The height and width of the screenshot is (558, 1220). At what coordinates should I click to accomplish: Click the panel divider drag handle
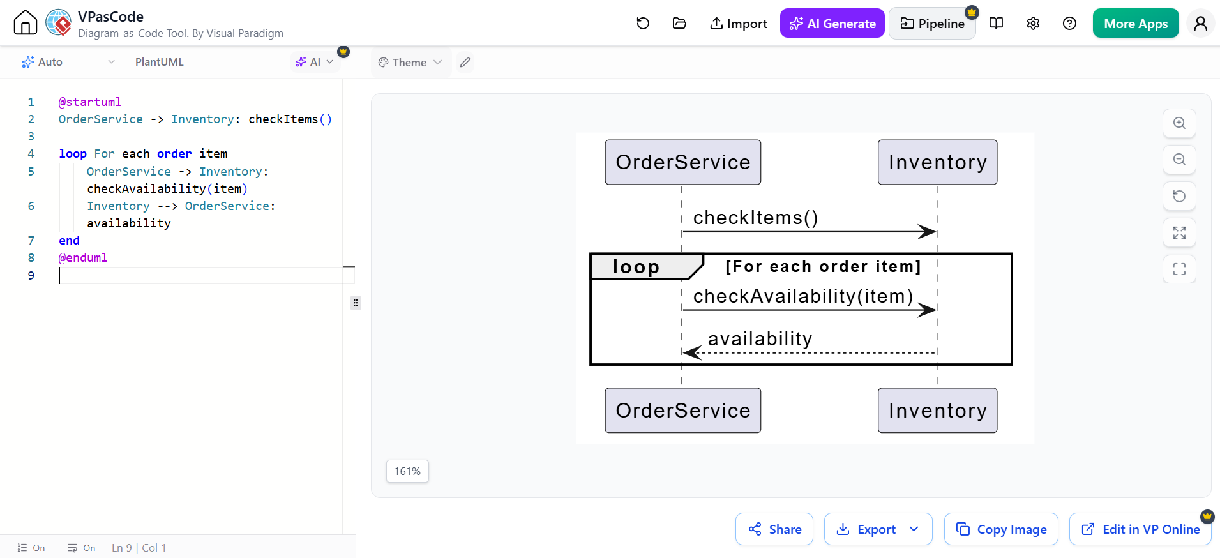coord(356,303)
